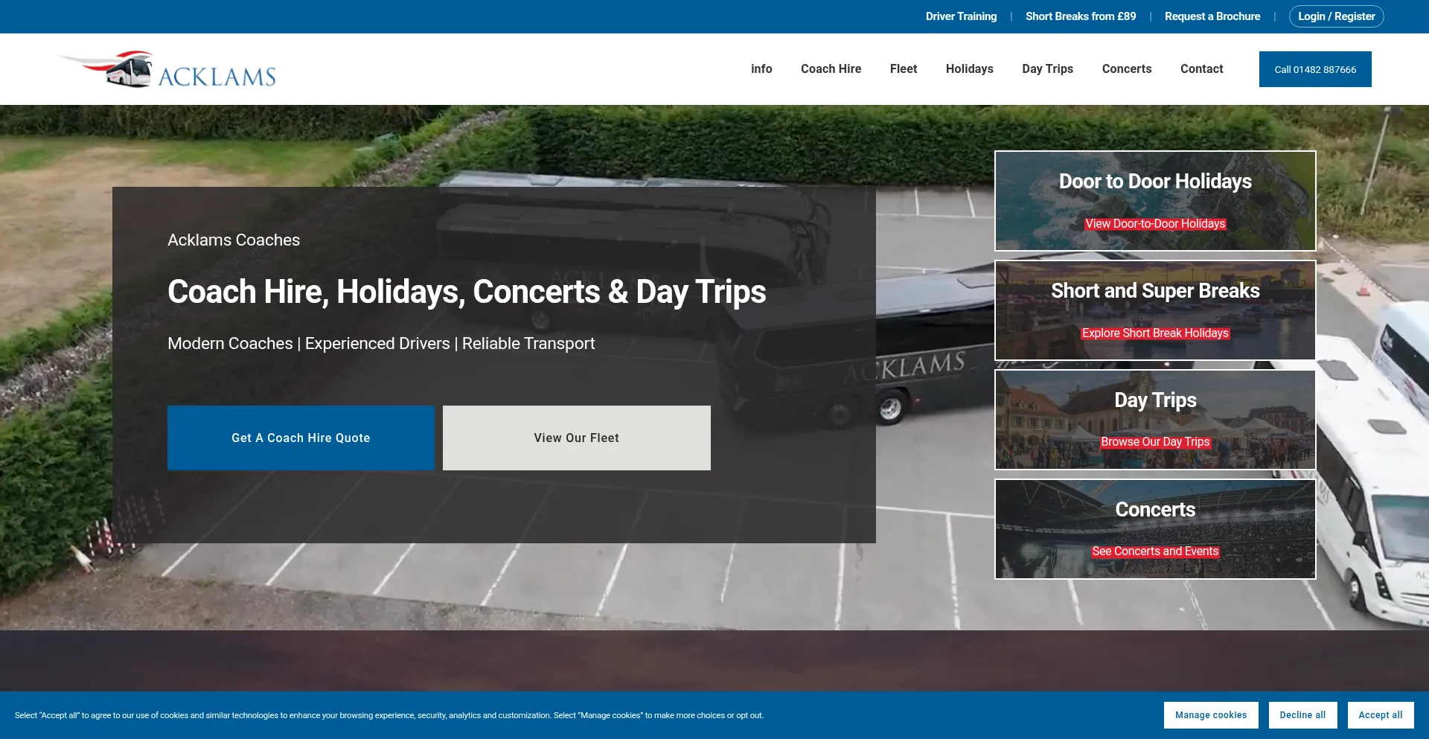The width and height of the screenshot is (1429, 739).
Task: Click the Login / Register button
Action: pos(1337,16)
